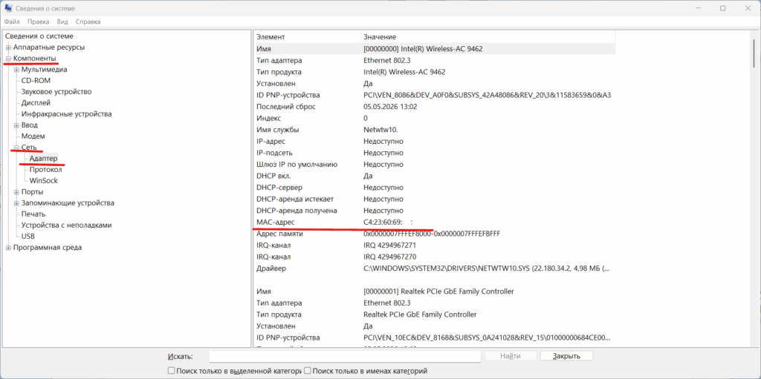Click the DHCP-сервер row label
Image resolution: width=761 pixels, height=379 pixels.
click(x=279, y=188)
